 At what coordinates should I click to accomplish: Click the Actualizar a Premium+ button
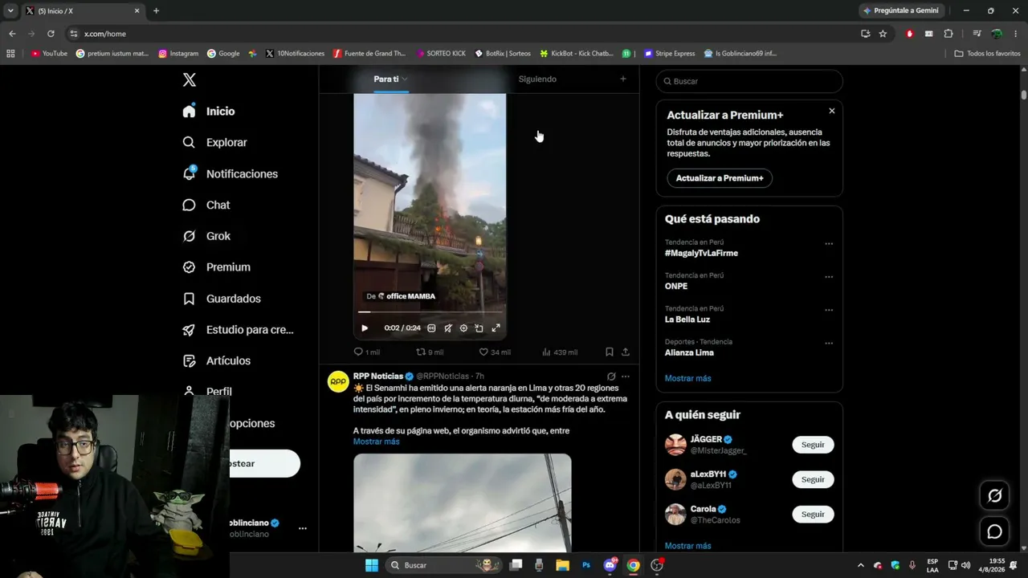click(720, 178)
